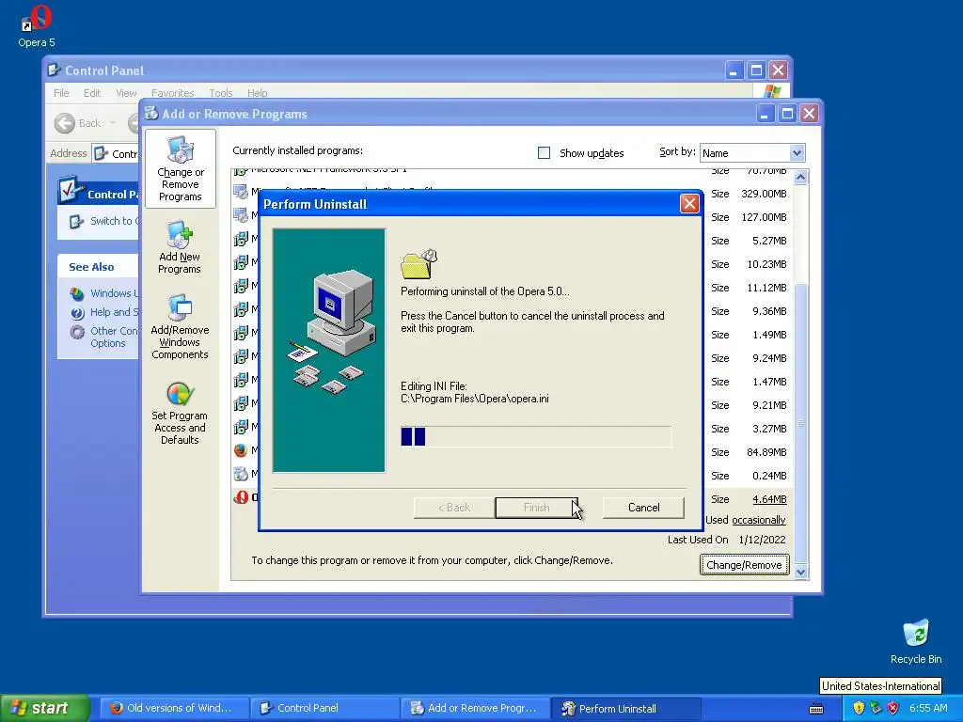
Task: Switch to Add or Remove Programs taskbar button
Action: coord(475,709)
